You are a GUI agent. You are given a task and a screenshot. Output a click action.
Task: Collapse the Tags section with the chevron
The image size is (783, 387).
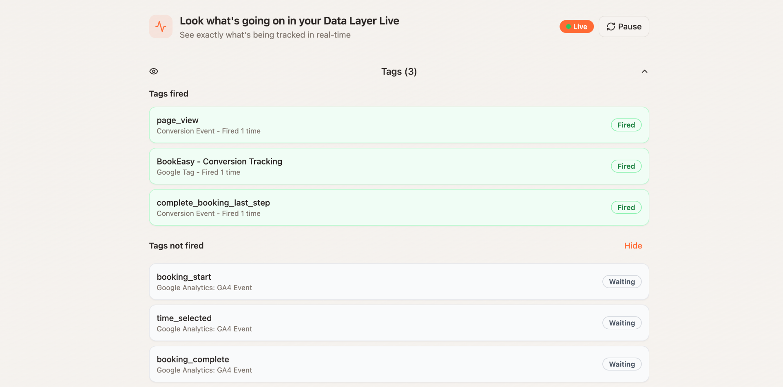click(644, 71)
